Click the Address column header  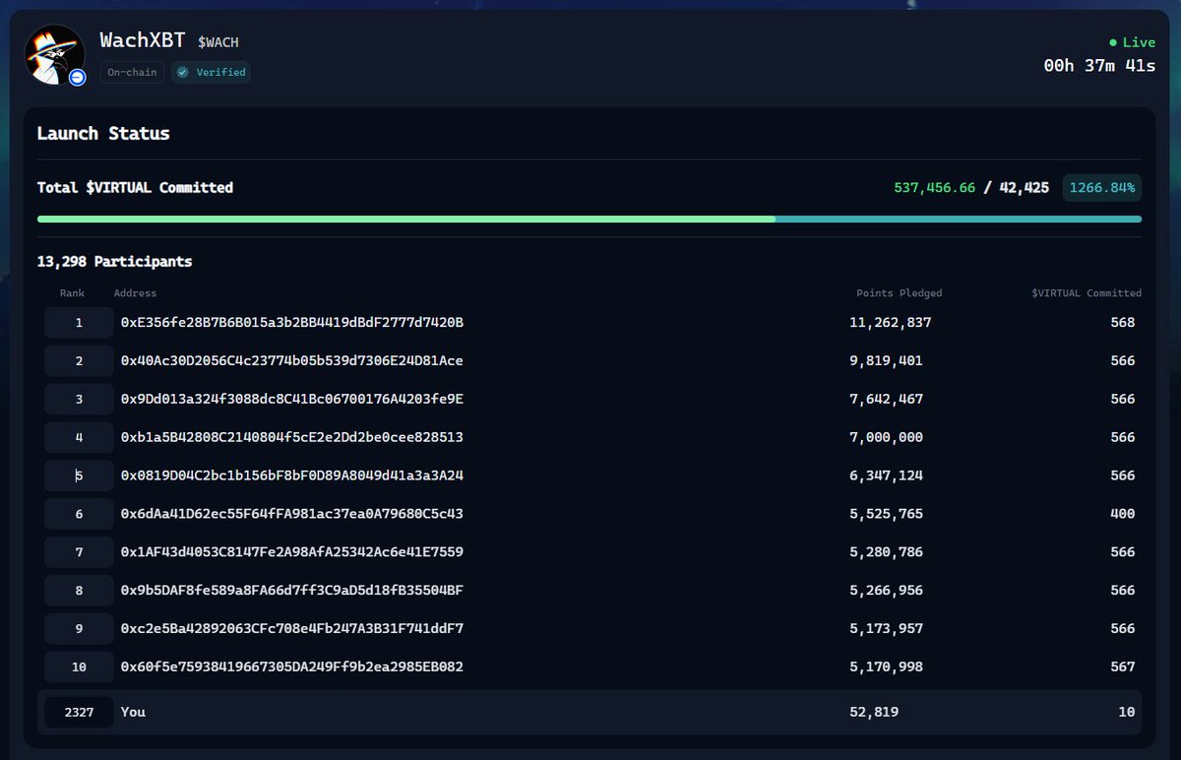[x=135, y=293]
